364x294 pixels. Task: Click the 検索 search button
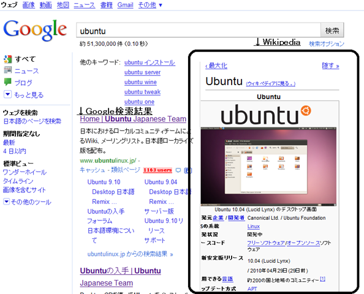click(332, 30)
